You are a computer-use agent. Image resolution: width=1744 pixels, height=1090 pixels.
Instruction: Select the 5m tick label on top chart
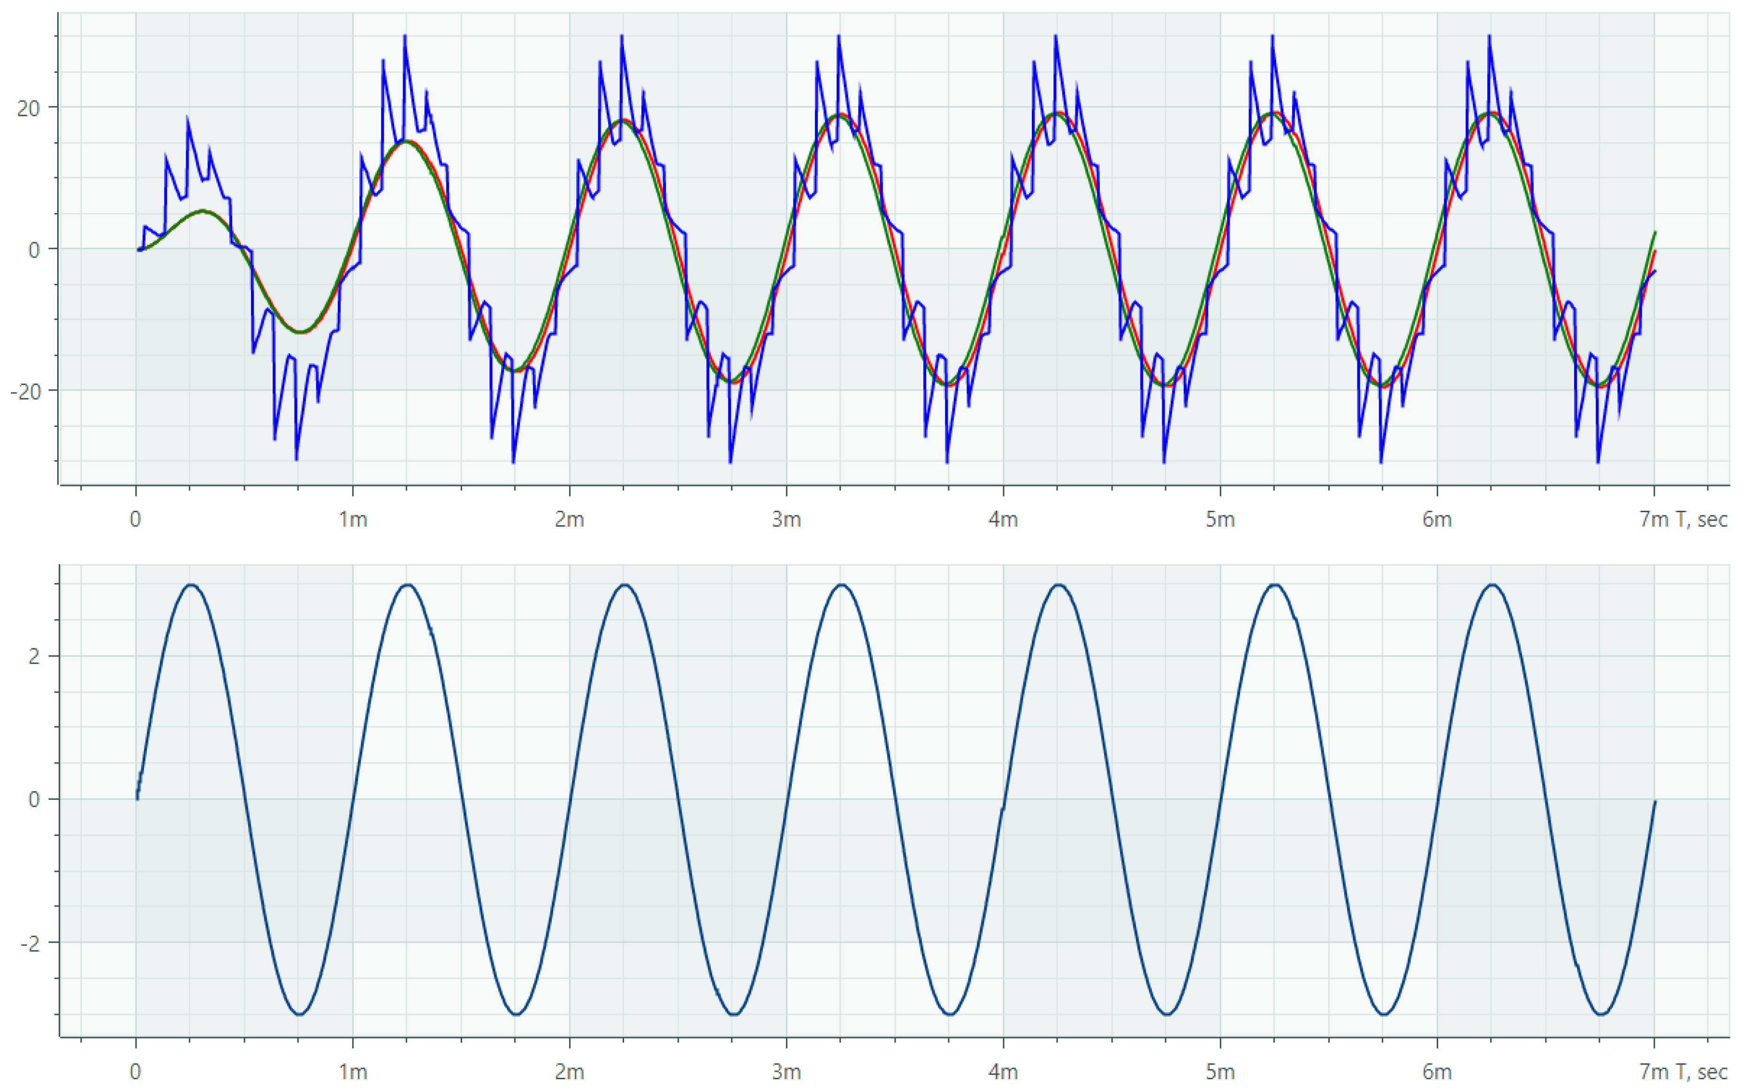click(1220, 520)
